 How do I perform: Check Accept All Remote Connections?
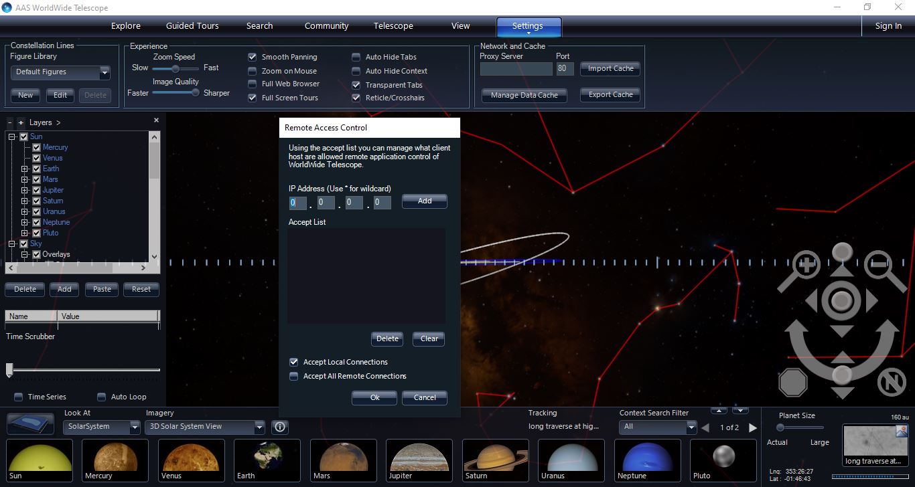coord(293,376)
